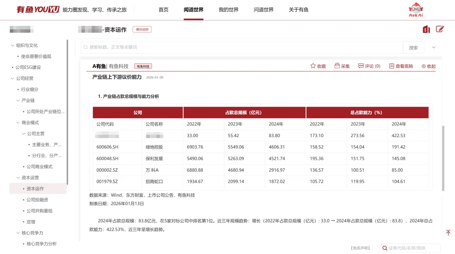Open the 免责声明 link
The height and width of the screenshot is (254, 455).
tap(360, 248)
